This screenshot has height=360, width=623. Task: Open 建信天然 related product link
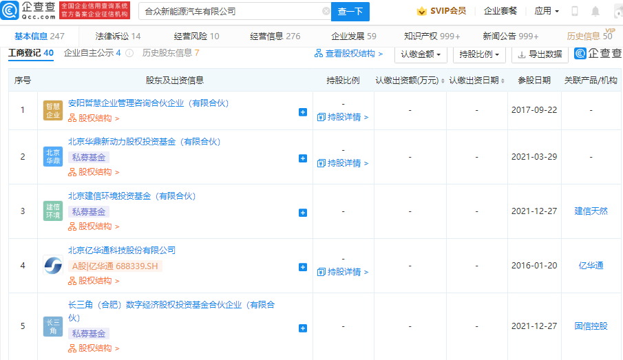click(591, 211)
